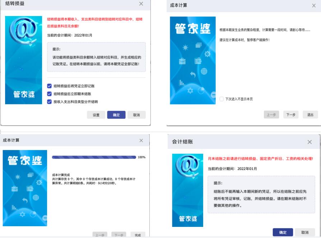Click 完成 to finish cost calculation
The width and height of the screenshot is (321, 238).
point(138,235)
